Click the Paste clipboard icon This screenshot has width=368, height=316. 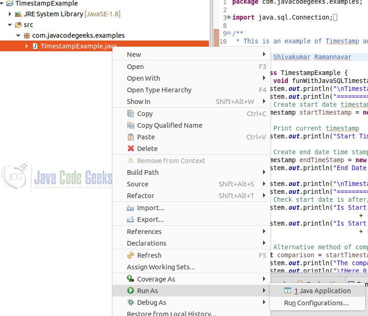tap(131, 137)
